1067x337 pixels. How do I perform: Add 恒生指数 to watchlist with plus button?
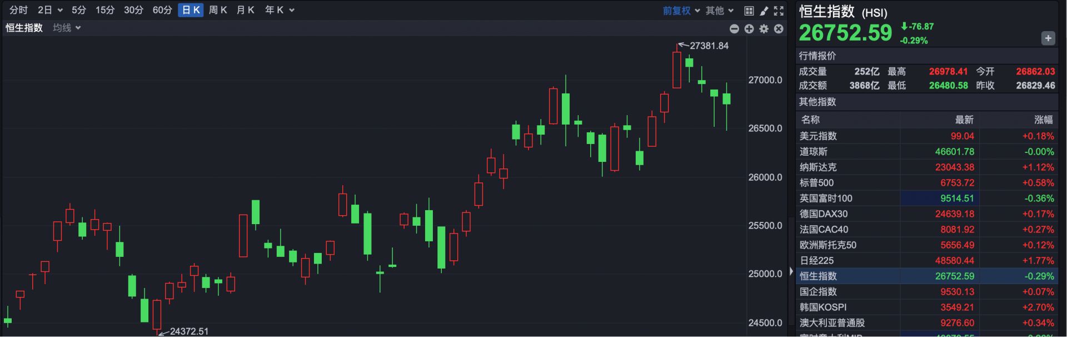pyautogui.click(x=1048, y=38)
